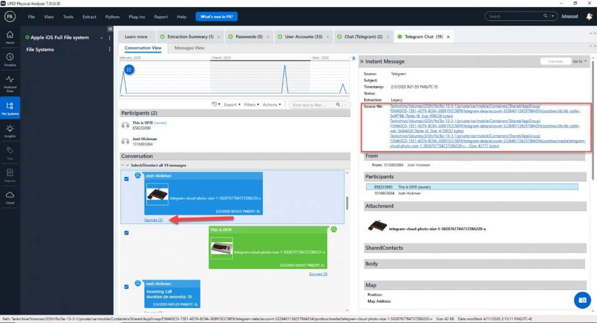Click the top Search input field
Screen dimensions: 597x323
click(514, 16)
